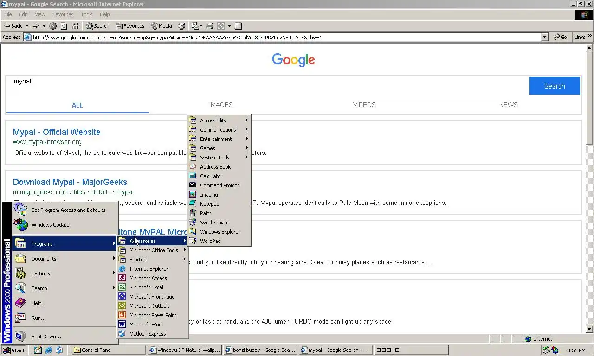Launch Paint from Accessories
Viewport: 594px width, 356px height.
click(219, 213)
